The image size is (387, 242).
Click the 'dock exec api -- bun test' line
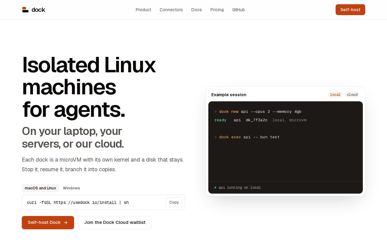click(x=247, y=137)
